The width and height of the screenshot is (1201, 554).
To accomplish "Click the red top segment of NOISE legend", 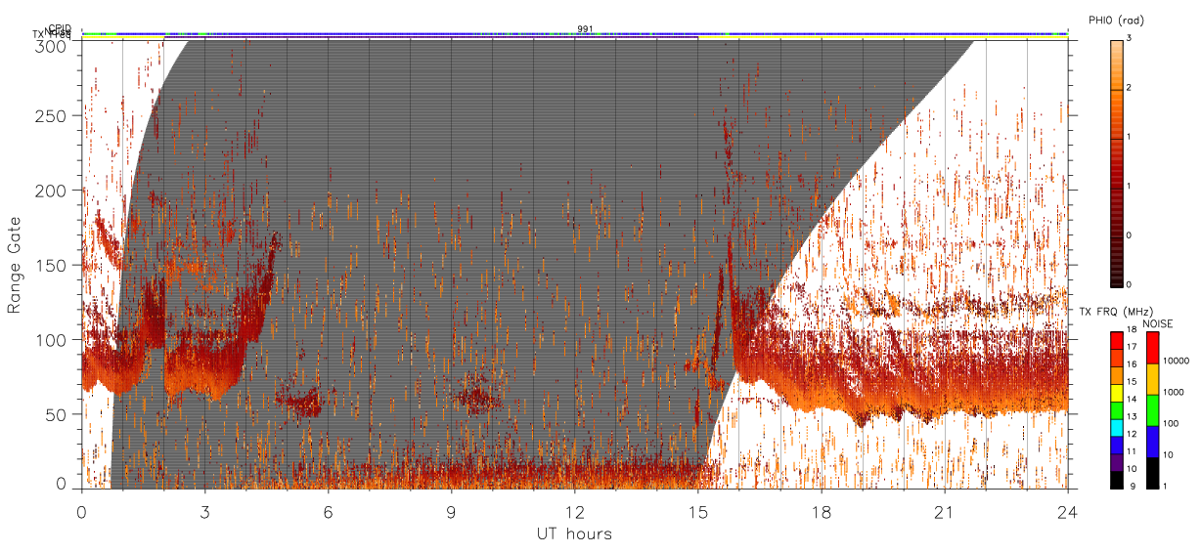I will coord(1153,348).
